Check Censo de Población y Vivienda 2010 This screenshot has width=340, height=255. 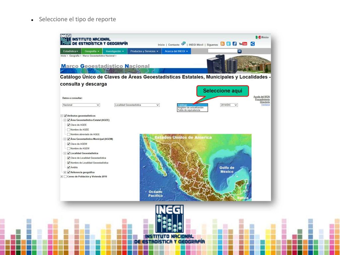pos(65,177)
